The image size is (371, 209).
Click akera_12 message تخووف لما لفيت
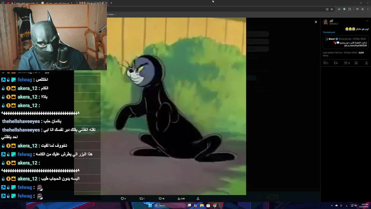[x=34, y=146]
